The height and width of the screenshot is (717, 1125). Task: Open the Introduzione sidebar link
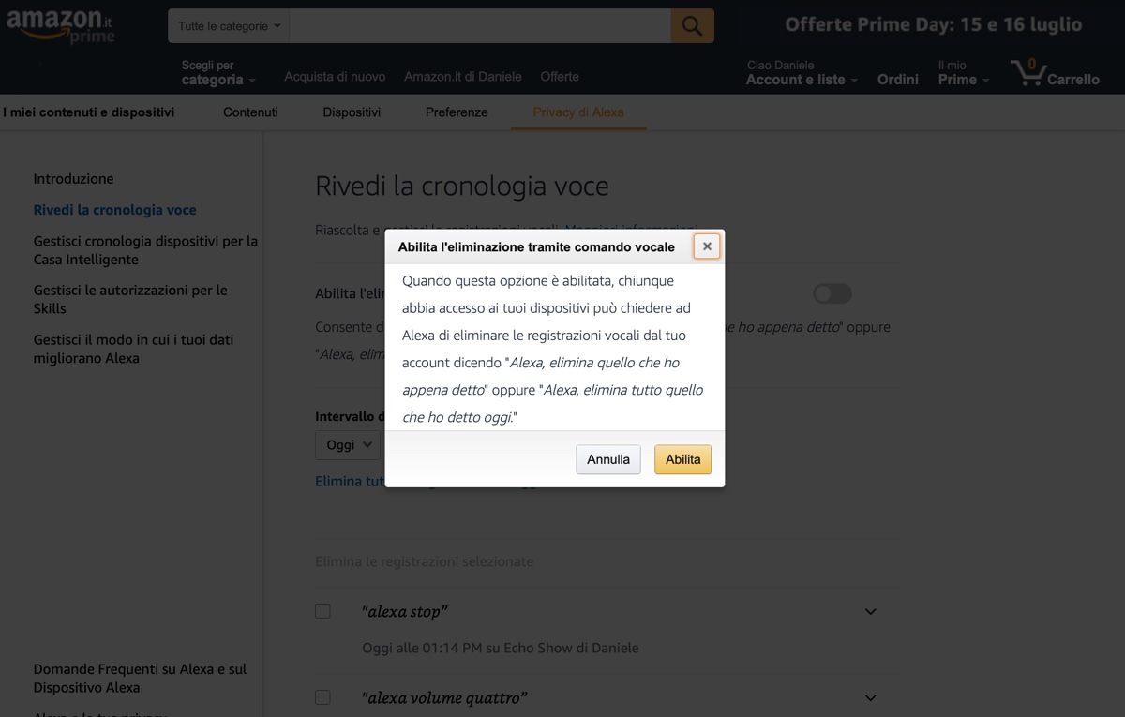coord(73,179)
